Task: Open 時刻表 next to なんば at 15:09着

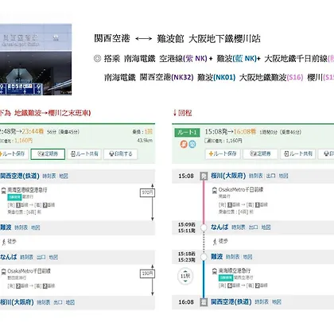Action: tap(239, 227)
